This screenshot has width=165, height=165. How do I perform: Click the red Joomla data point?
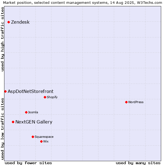[26, 112]
